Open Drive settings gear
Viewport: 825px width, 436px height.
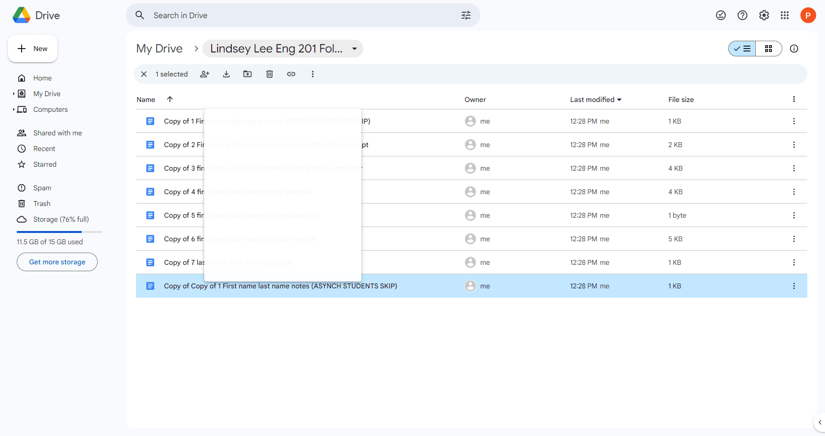click(x=764, y=15)
